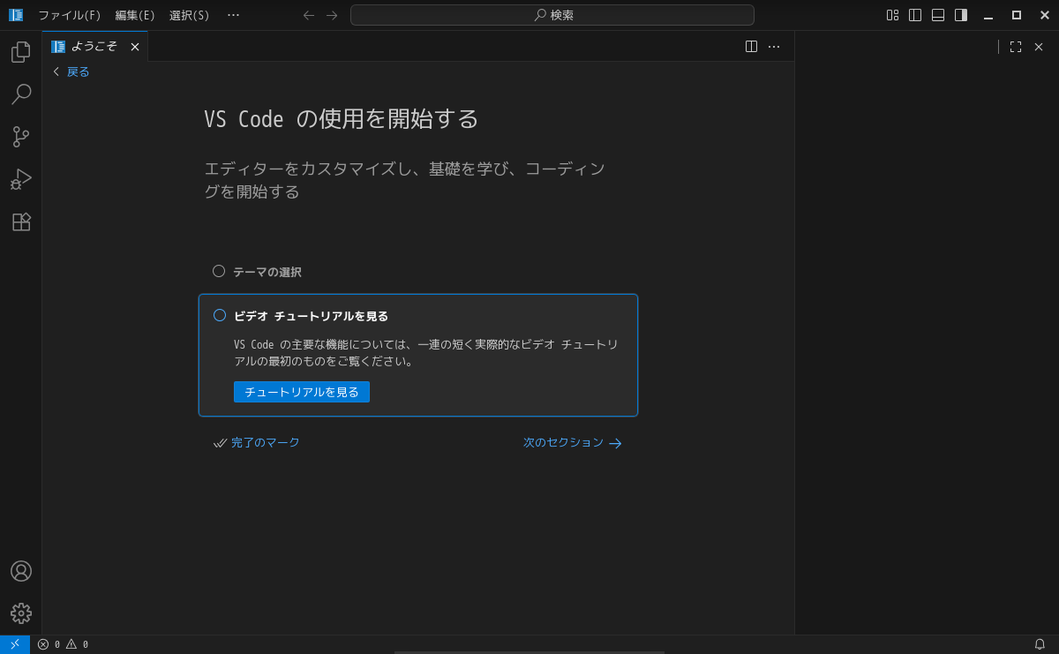This screenshot has width=1059, height=654.
Task: Open the Extensions view
Action: point(21,222)
